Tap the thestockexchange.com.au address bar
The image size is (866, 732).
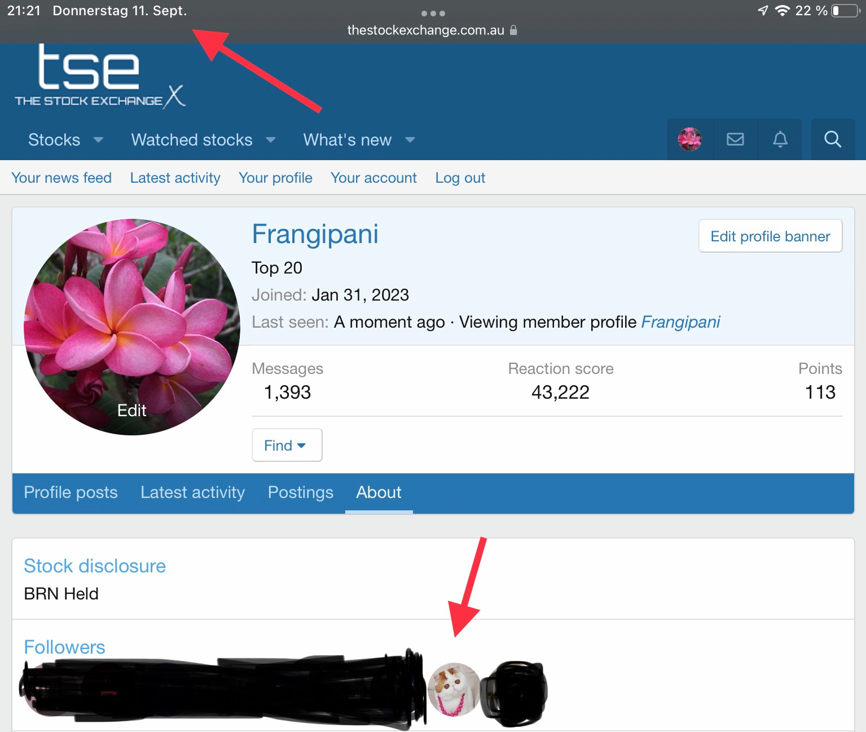tap(425, 30)
